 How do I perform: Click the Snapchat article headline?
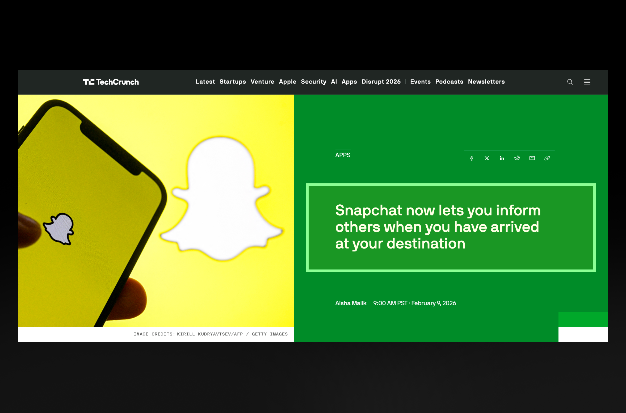(438, 227)
